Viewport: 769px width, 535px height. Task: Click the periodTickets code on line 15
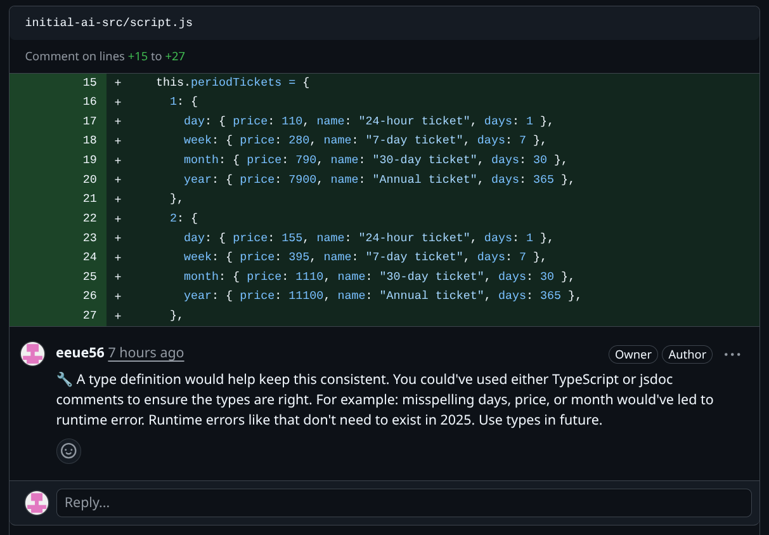(x=236, y=83)
